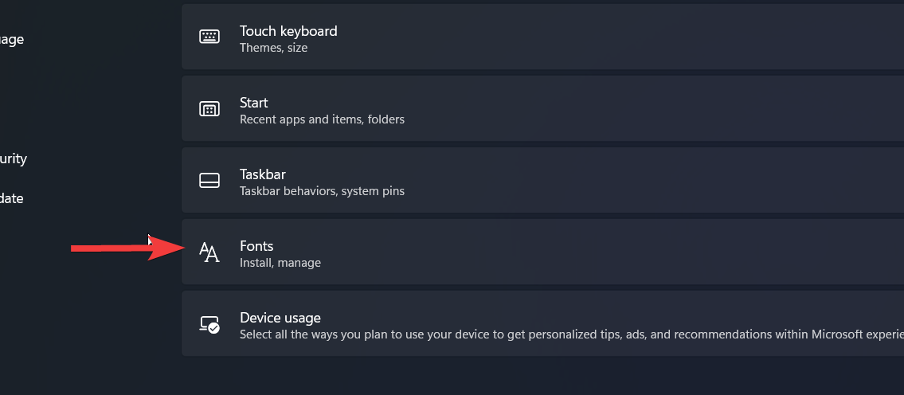This screenshot has height=395, width=904.
Task: Click empty space in the Taskbar row
Action: pos(637,181)
